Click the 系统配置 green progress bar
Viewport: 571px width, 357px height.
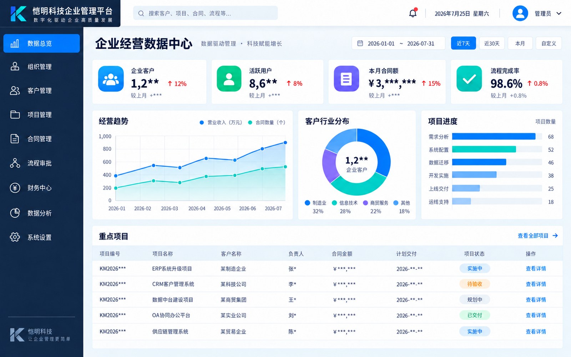(x=484, y=149)
